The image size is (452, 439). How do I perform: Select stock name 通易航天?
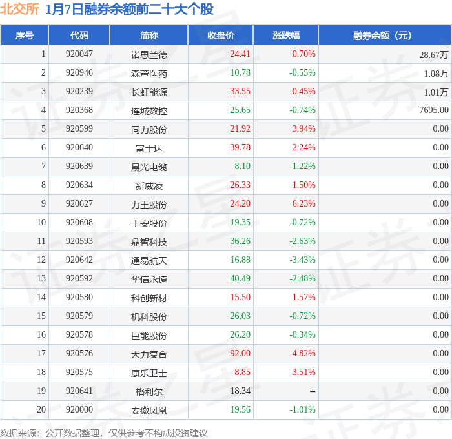149,261
